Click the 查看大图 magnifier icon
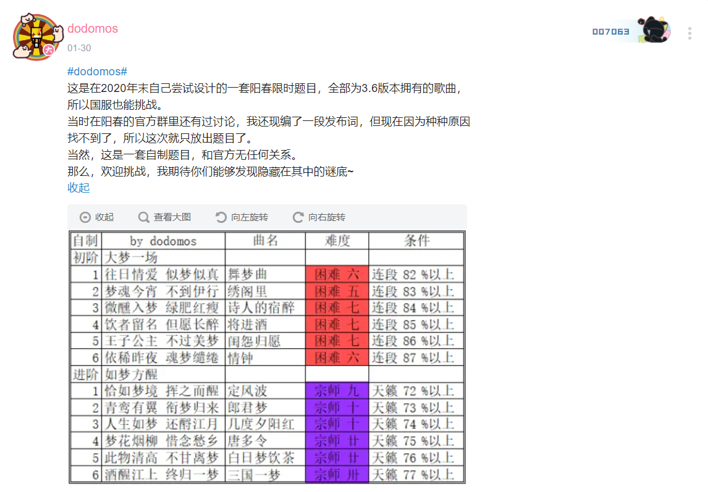708x492 pixels. [x=143, y=217]
